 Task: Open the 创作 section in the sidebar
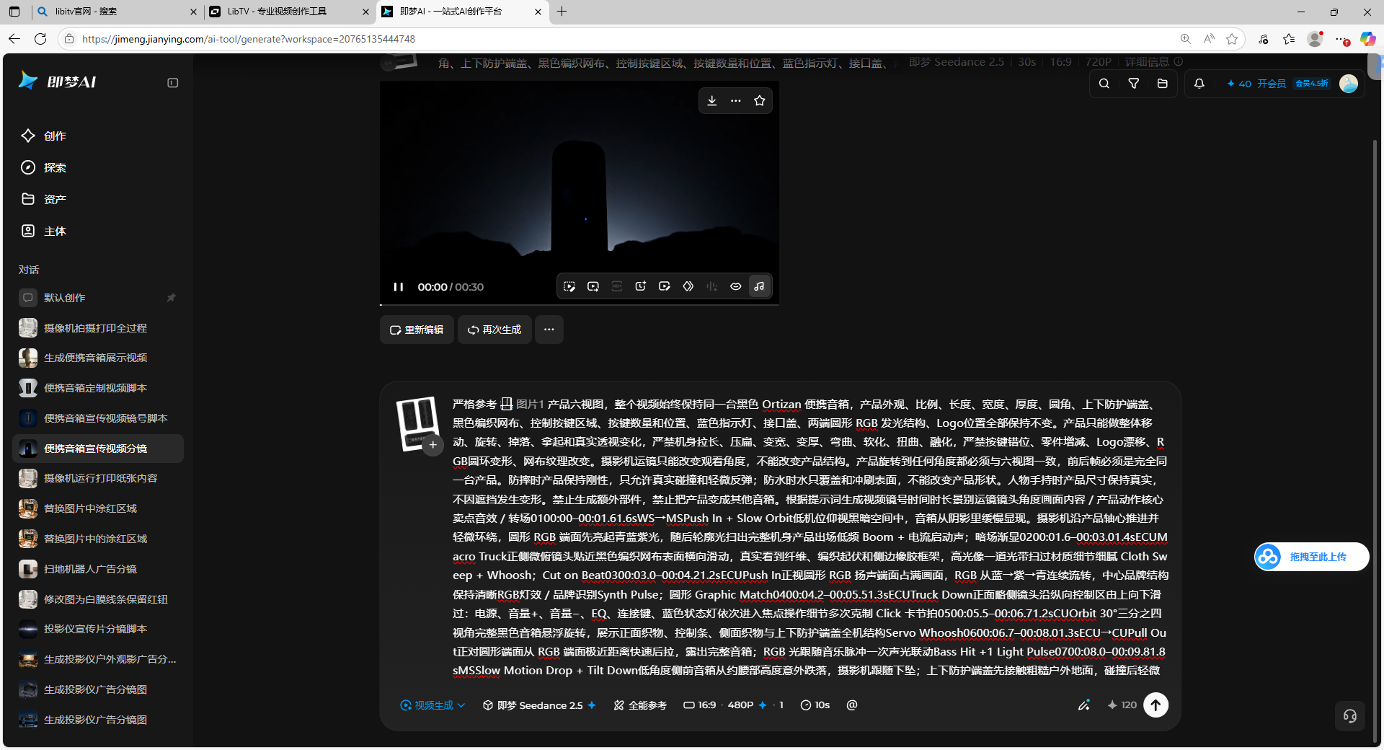tap(98, 136)
